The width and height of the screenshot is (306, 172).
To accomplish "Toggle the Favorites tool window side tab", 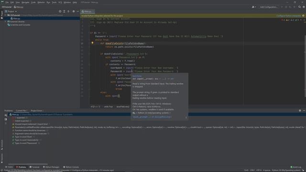I will [x=2, y=158].
